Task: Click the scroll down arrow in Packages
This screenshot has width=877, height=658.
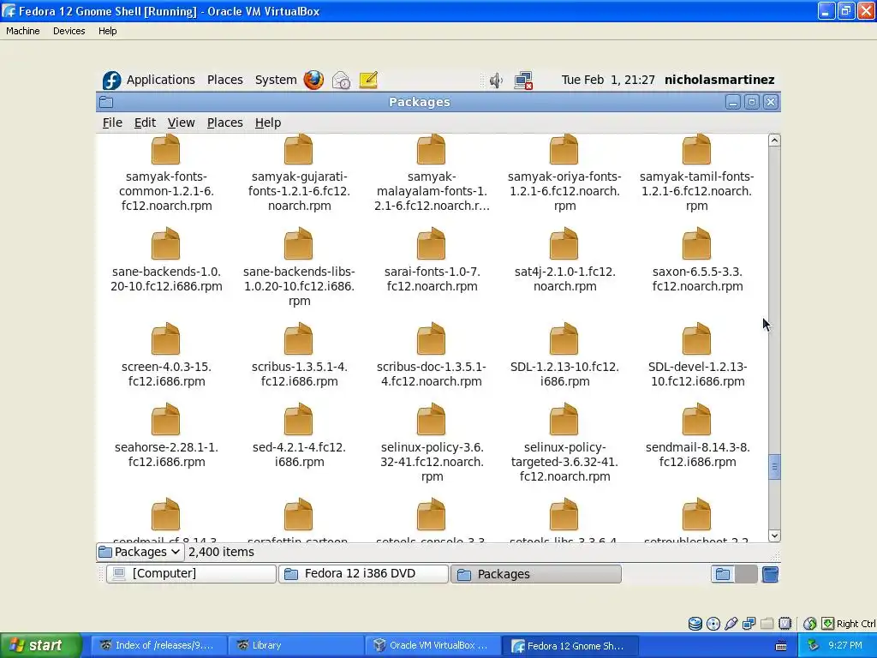Action: (x=774, y=535)
